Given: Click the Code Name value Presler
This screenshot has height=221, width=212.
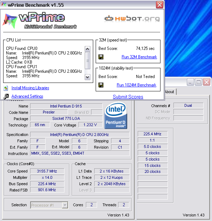Looking at the screenshot, I should (x=49, y=112).
